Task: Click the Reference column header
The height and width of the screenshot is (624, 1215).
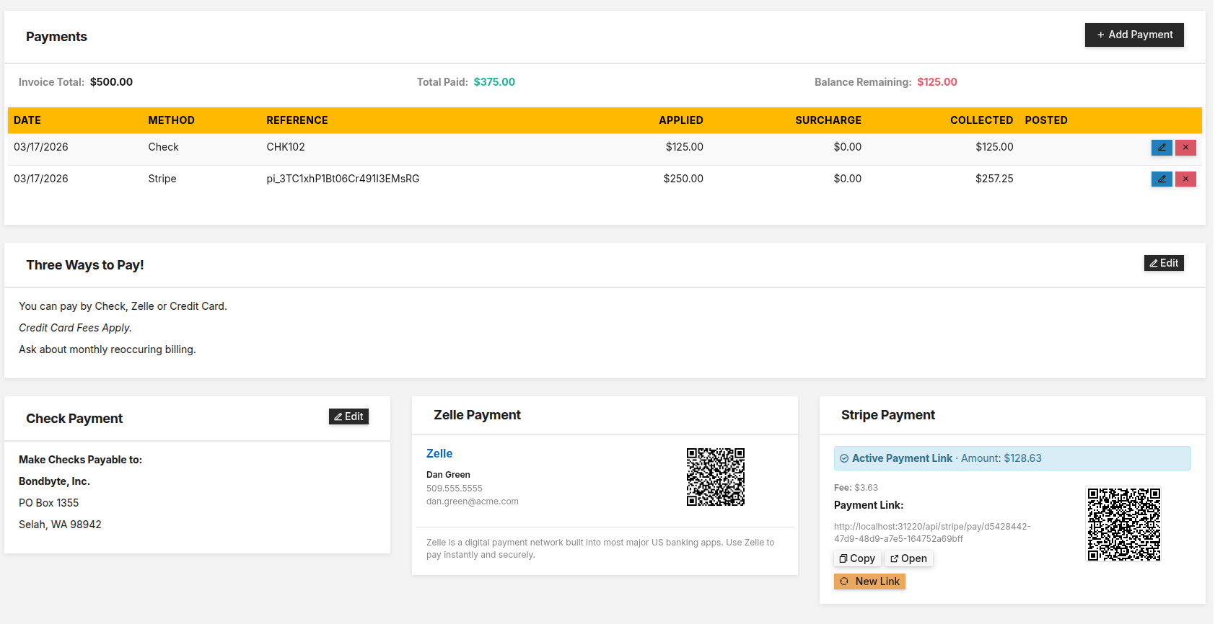Action: tap(297, 120)
